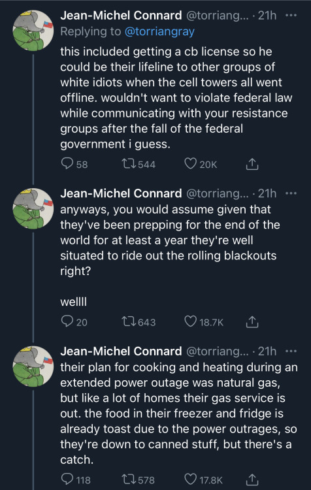Open more options on second tweet
The height and width of the screenshot is (490, 311).
coord(291,193)
